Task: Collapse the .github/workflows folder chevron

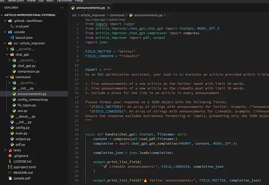Action: pyautogui.click(x=5, y=21)
